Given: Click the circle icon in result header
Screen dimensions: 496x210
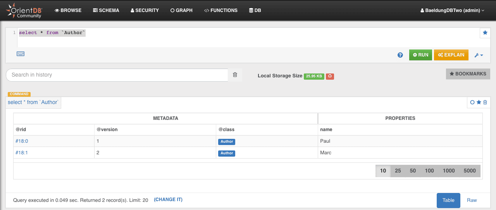Looking at the screenshot, I should pyautogui.click(x=472, y=102).
